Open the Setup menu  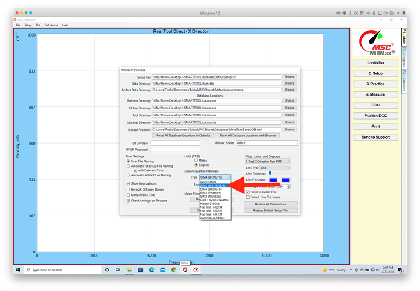pyautogui.click(x=28, y=25)
